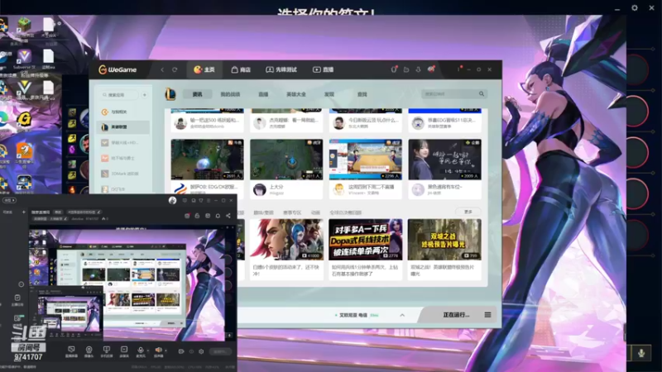Open the livestream thumbnail with 2611 viewers
The image size is (662, 372).
286,160
